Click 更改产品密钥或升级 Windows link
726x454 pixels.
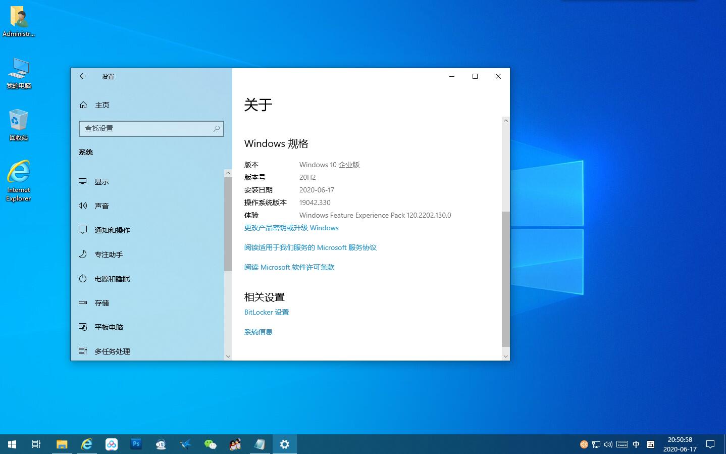[x=291, y=228]
